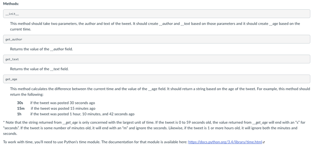Click the italic __author text in the init description
319x151 pixels.
pyautogui.click(x=166, y=24)
